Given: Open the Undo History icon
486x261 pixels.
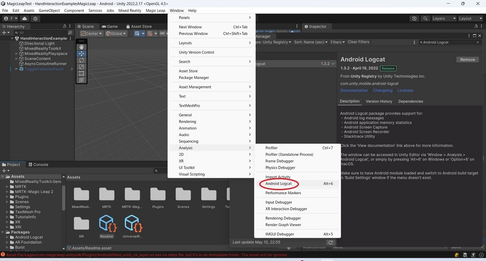Looking at the screenshot, I should click(414, 19).
